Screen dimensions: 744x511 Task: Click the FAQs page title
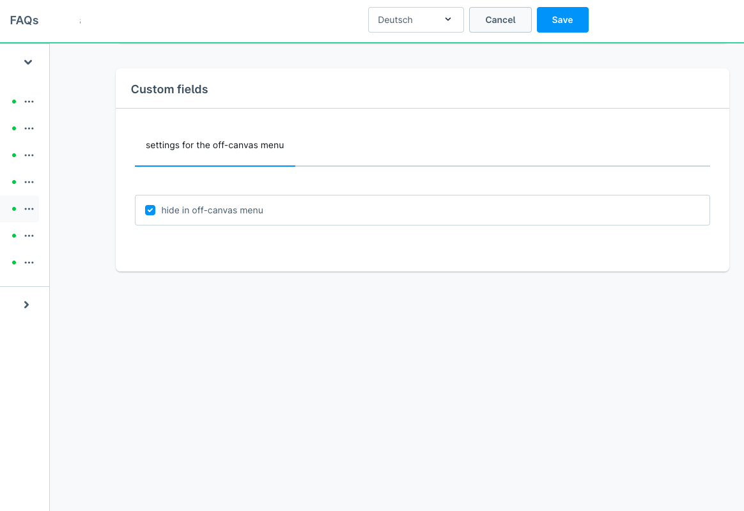point(24,20)
